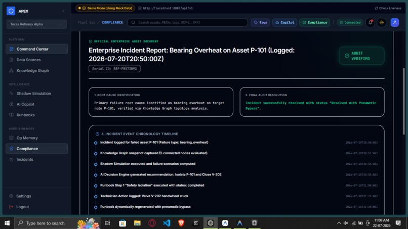408x229 pixels.
Task: Click the Command Center grid icon
Action: pyautogui.click(x=11, y=49)
